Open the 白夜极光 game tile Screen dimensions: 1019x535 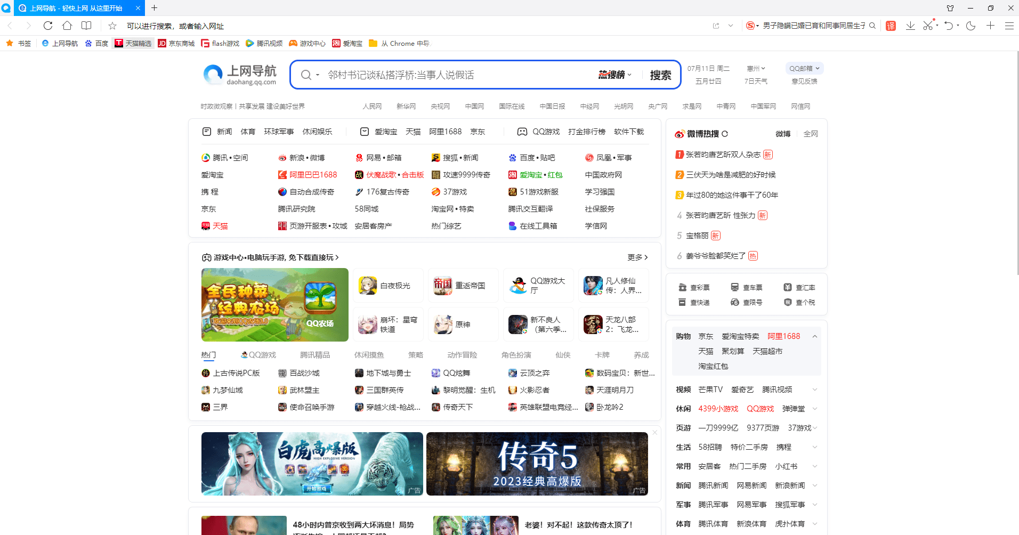coord(388,286)
